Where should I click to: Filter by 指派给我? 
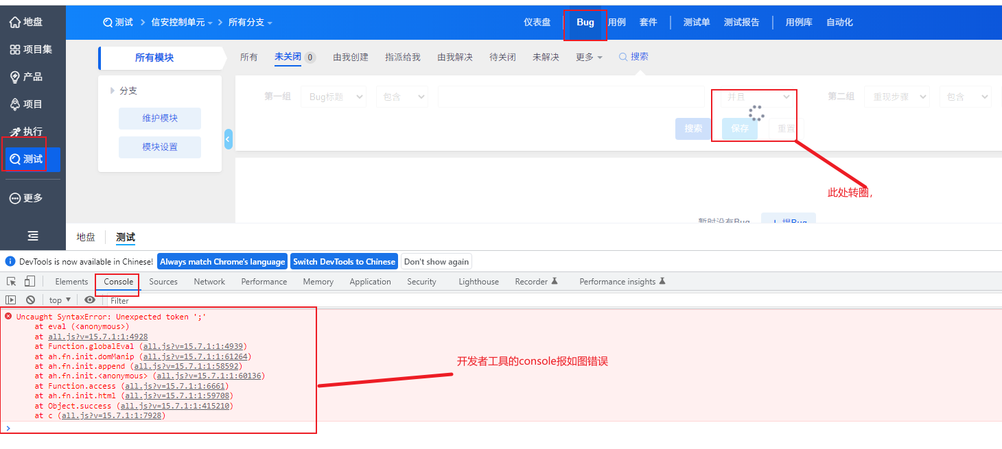coord(403,57)
